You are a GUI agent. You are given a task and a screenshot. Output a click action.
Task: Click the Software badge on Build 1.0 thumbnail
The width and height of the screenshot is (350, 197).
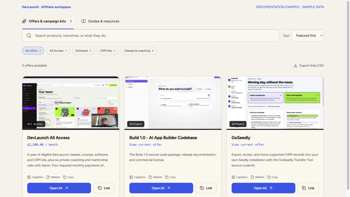[136, 124]
